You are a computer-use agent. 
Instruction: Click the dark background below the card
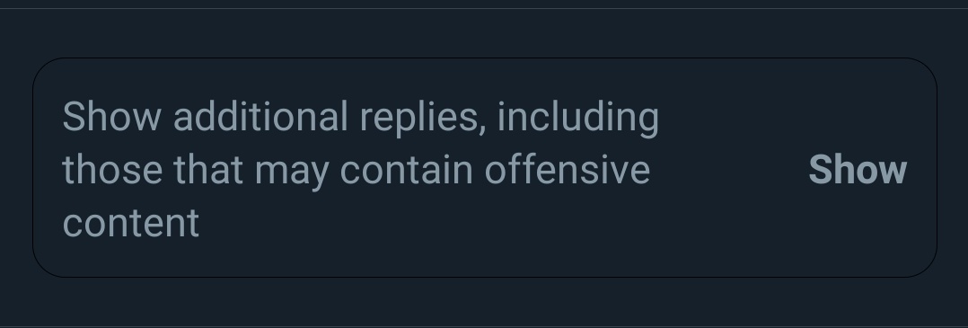[484, 301]
